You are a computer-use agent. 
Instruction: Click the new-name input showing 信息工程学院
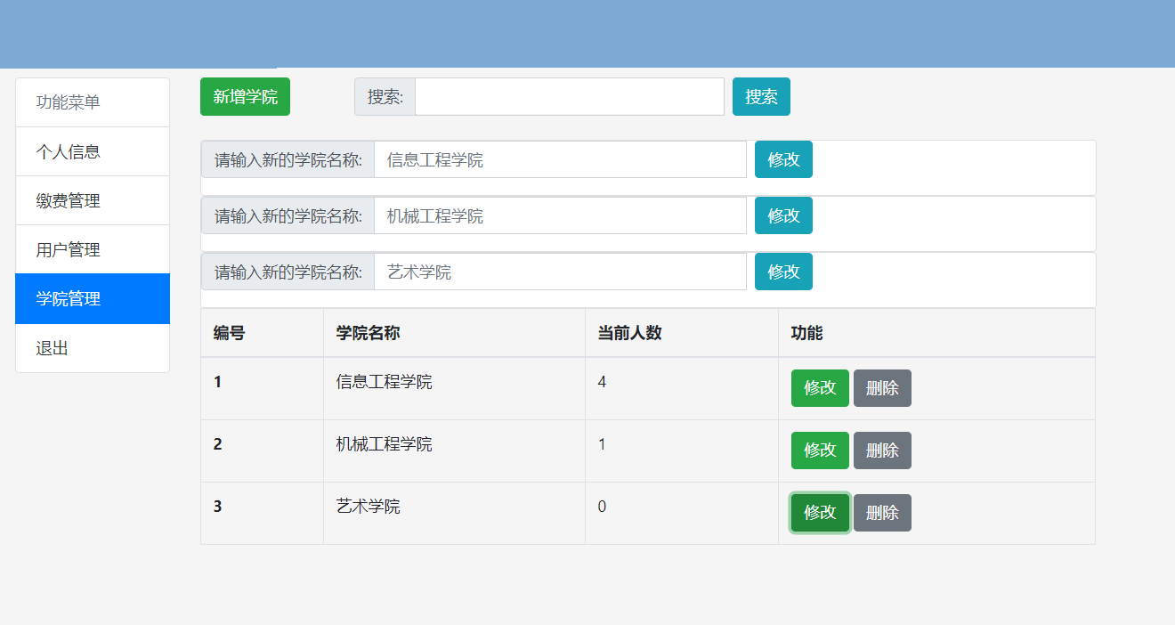coord(560,159)
